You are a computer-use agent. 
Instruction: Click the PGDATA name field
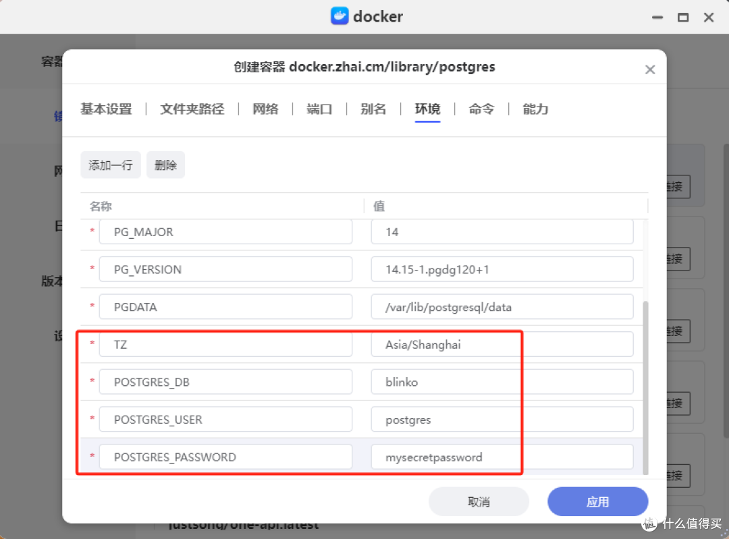[225, 307]
